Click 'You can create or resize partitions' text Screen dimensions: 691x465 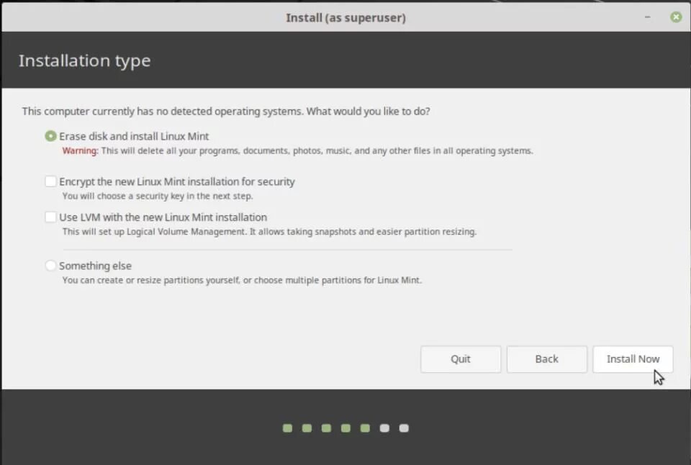click(x=242, y=280)
